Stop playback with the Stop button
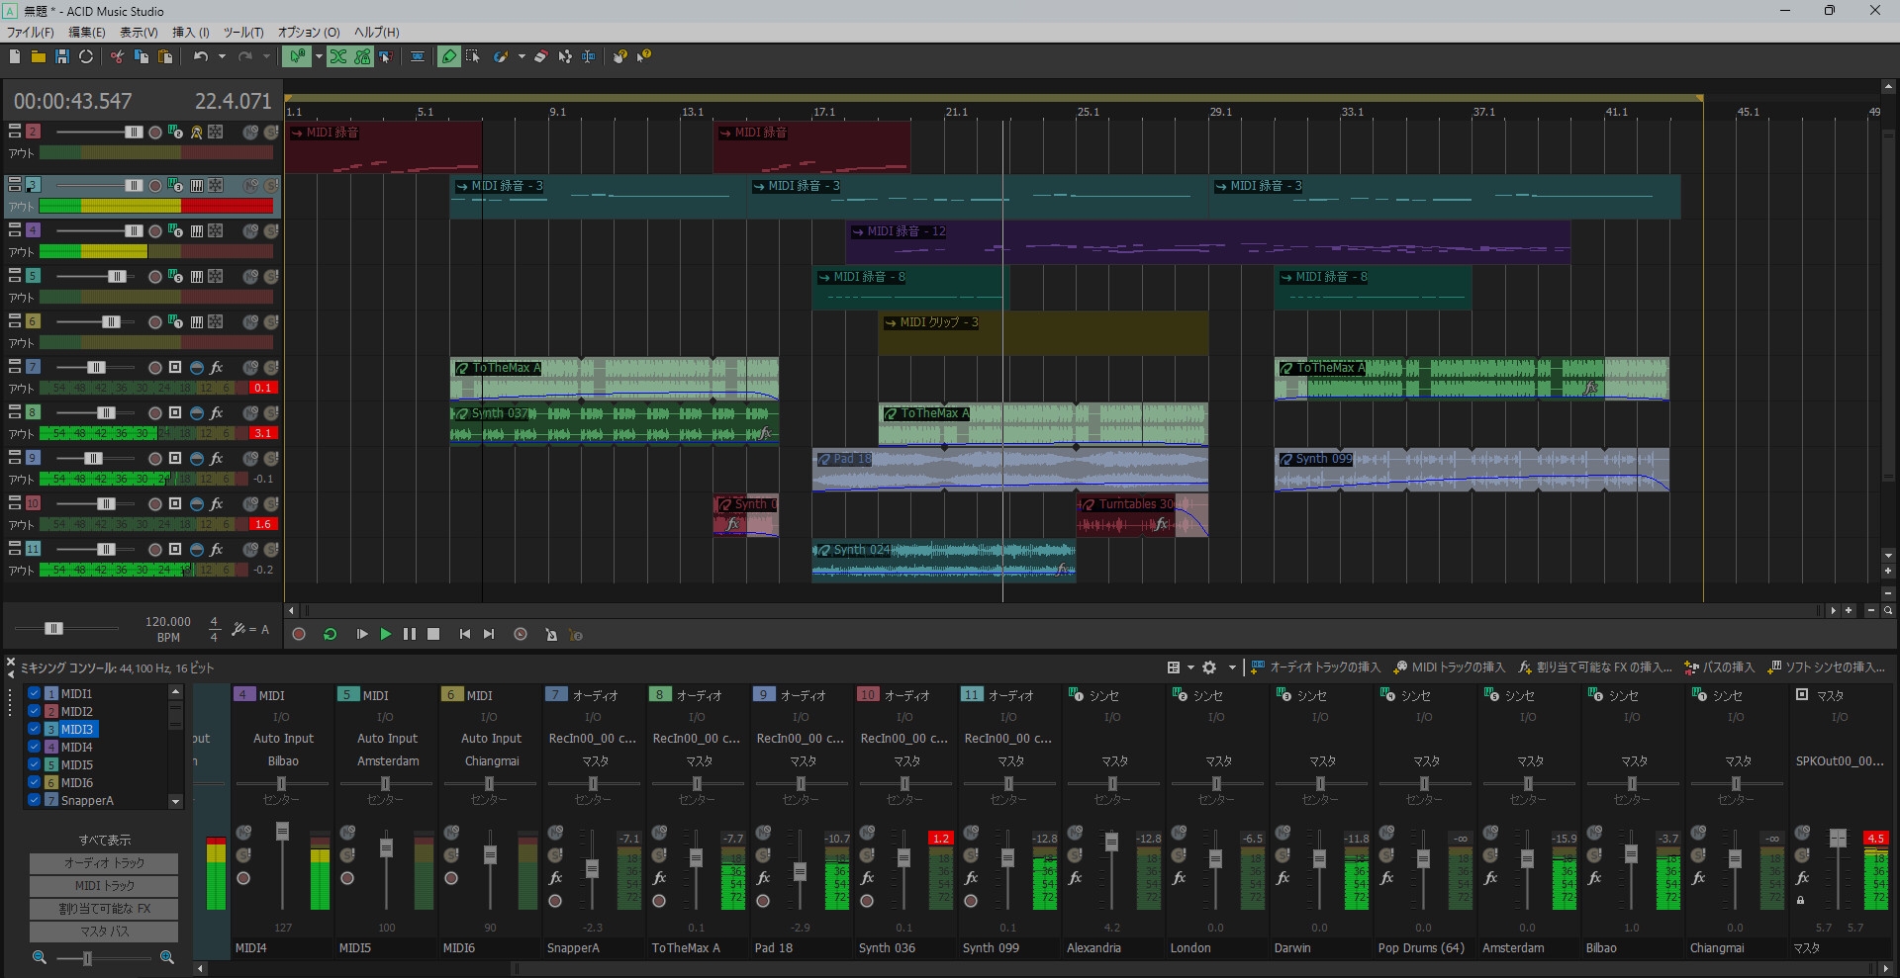 433,635
